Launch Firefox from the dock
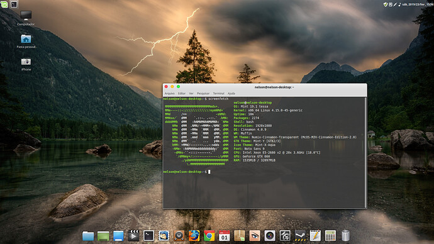Viewport: 434px width, 244px height. pos(194,236)
